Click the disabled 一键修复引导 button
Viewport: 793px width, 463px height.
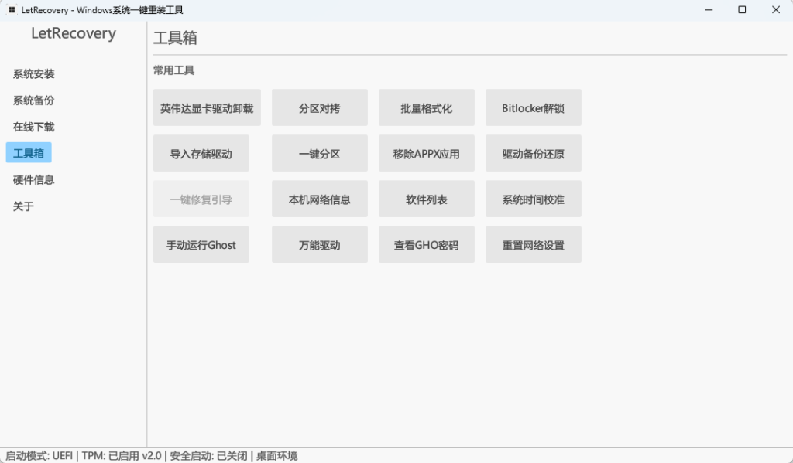(x=201, y=199)
